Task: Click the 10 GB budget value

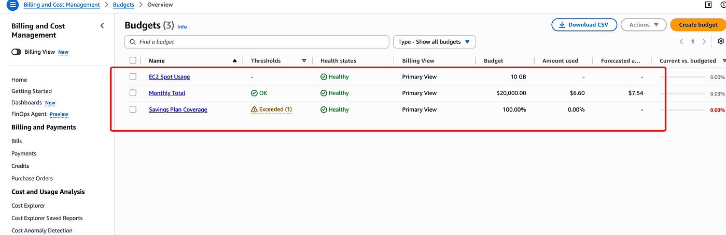Action: [x=518, y=76]
